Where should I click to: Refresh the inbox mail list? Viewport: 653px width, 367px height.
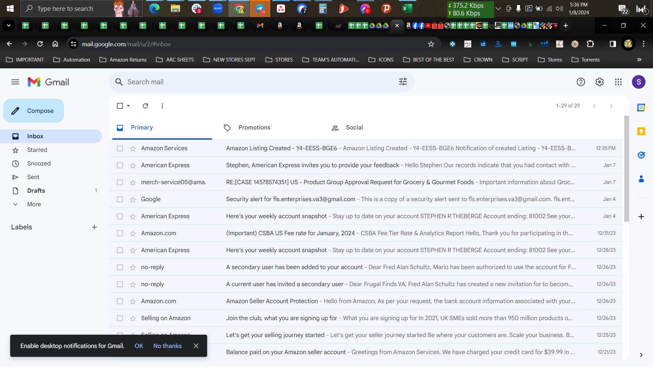[145, 106]
